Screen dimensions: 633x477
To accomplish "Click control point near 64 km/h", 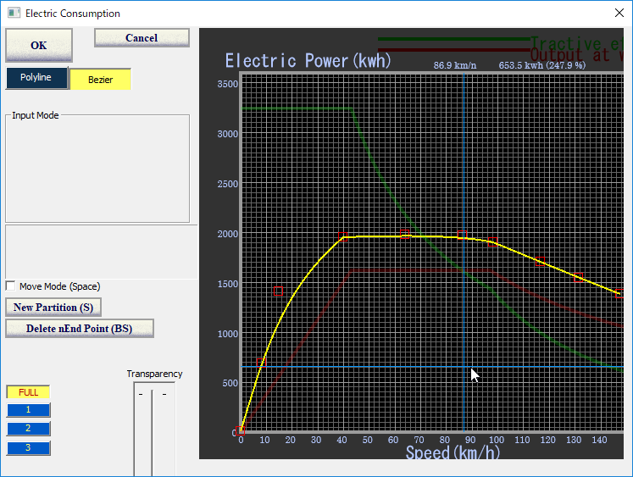I will click(404, 234).
